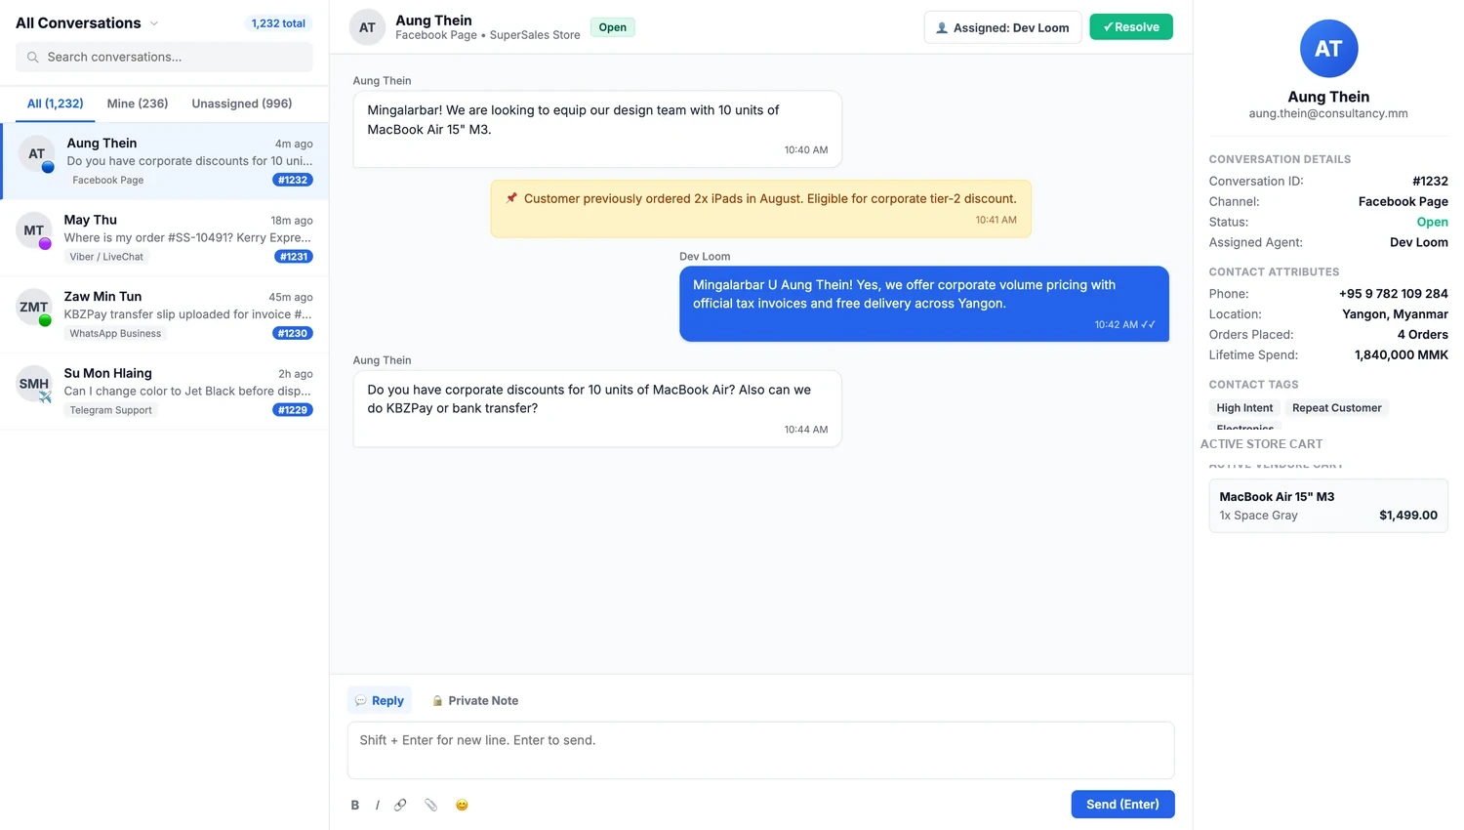
Task: Click the #1229 conversation badge
Action: pos(293,410)
